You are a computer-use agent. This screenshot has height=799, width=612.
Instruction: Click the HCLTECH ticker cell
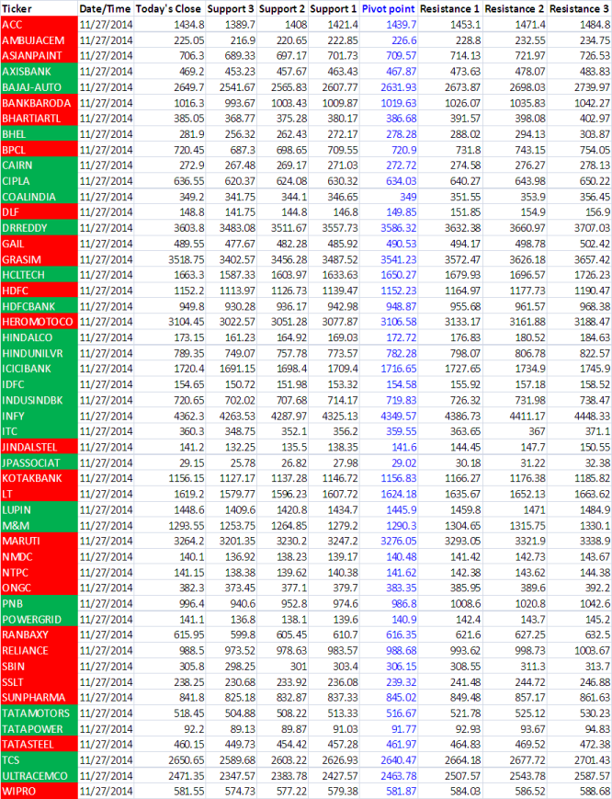point(39,275)
